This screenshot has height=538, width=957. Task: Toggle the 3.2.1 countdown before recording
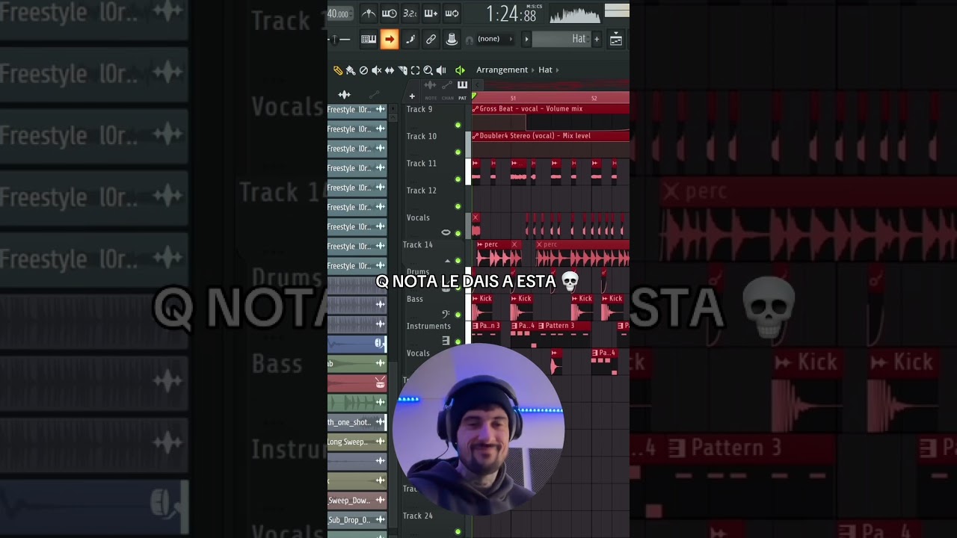410,13
